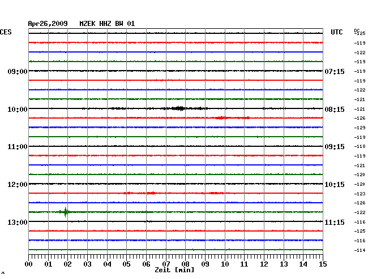368x279 pixels.
Task: Click the -129 DC offset value
Action: click(360, 128)
